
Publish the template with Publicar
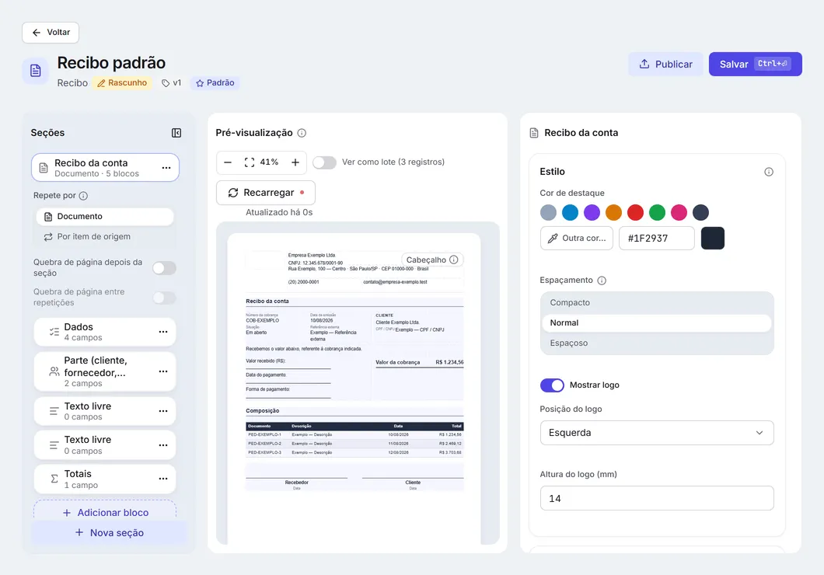[665, 64]
